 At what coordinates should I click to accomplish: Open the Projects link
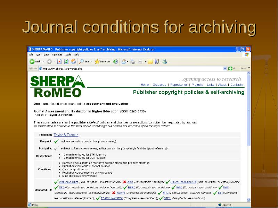[197, 85]
